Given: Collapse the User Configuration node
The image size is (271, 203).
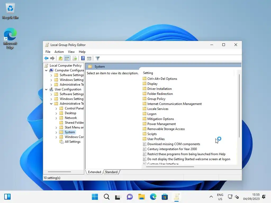Looking at the screenshot, I should [46, 89].
